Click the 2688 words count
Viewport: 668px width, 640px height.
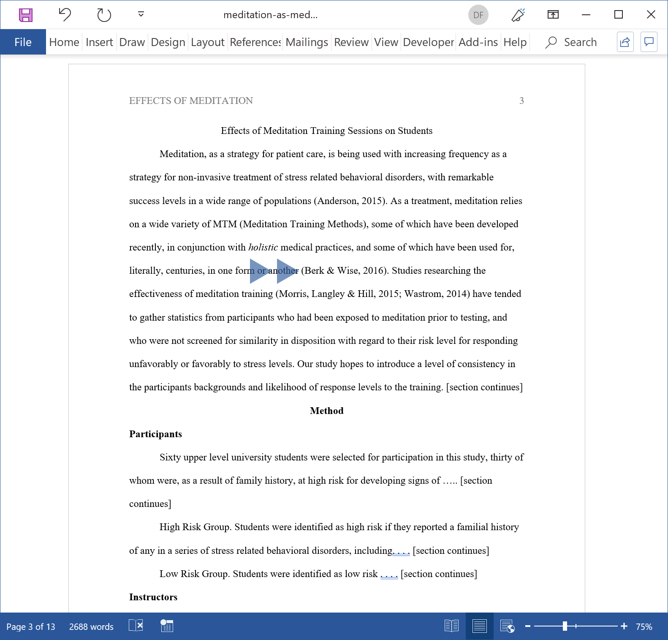[91, 626]
